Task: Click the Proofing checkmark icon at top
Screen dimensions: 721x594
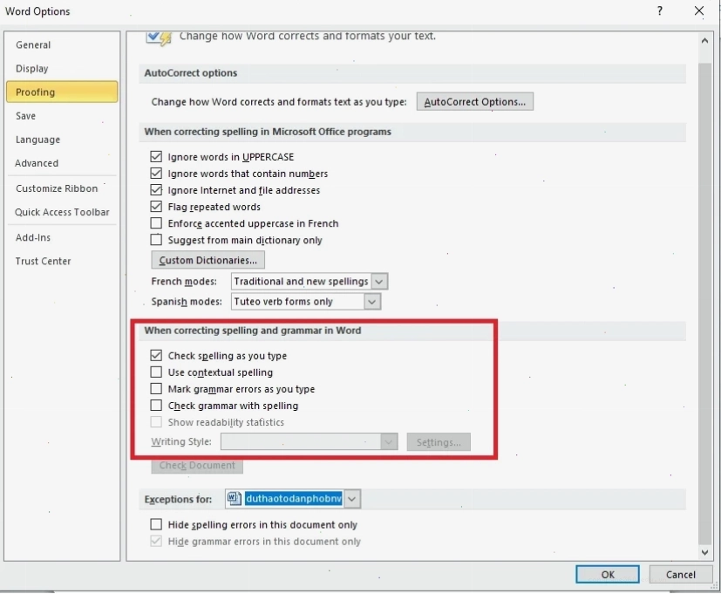Action: point(159,38)
